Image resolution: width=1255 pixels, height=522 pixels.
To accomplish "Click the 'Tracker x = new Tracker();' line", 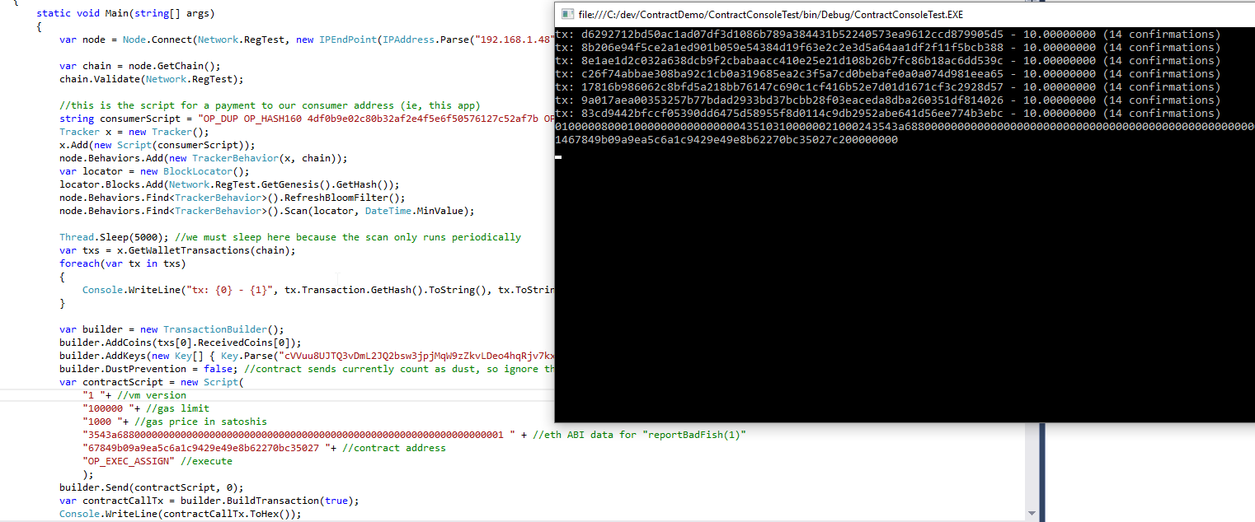I will 134,132.
